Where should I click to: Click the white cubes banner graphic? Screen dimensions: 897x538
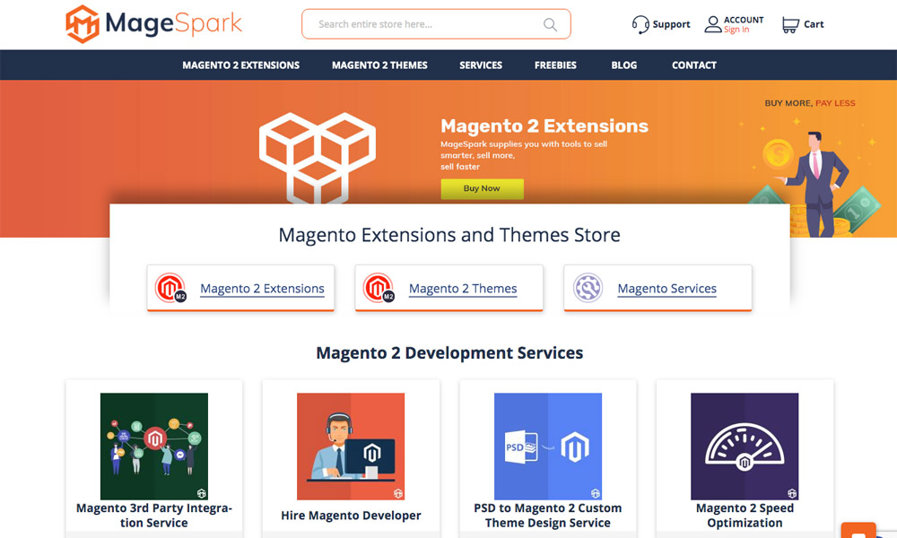317,155
